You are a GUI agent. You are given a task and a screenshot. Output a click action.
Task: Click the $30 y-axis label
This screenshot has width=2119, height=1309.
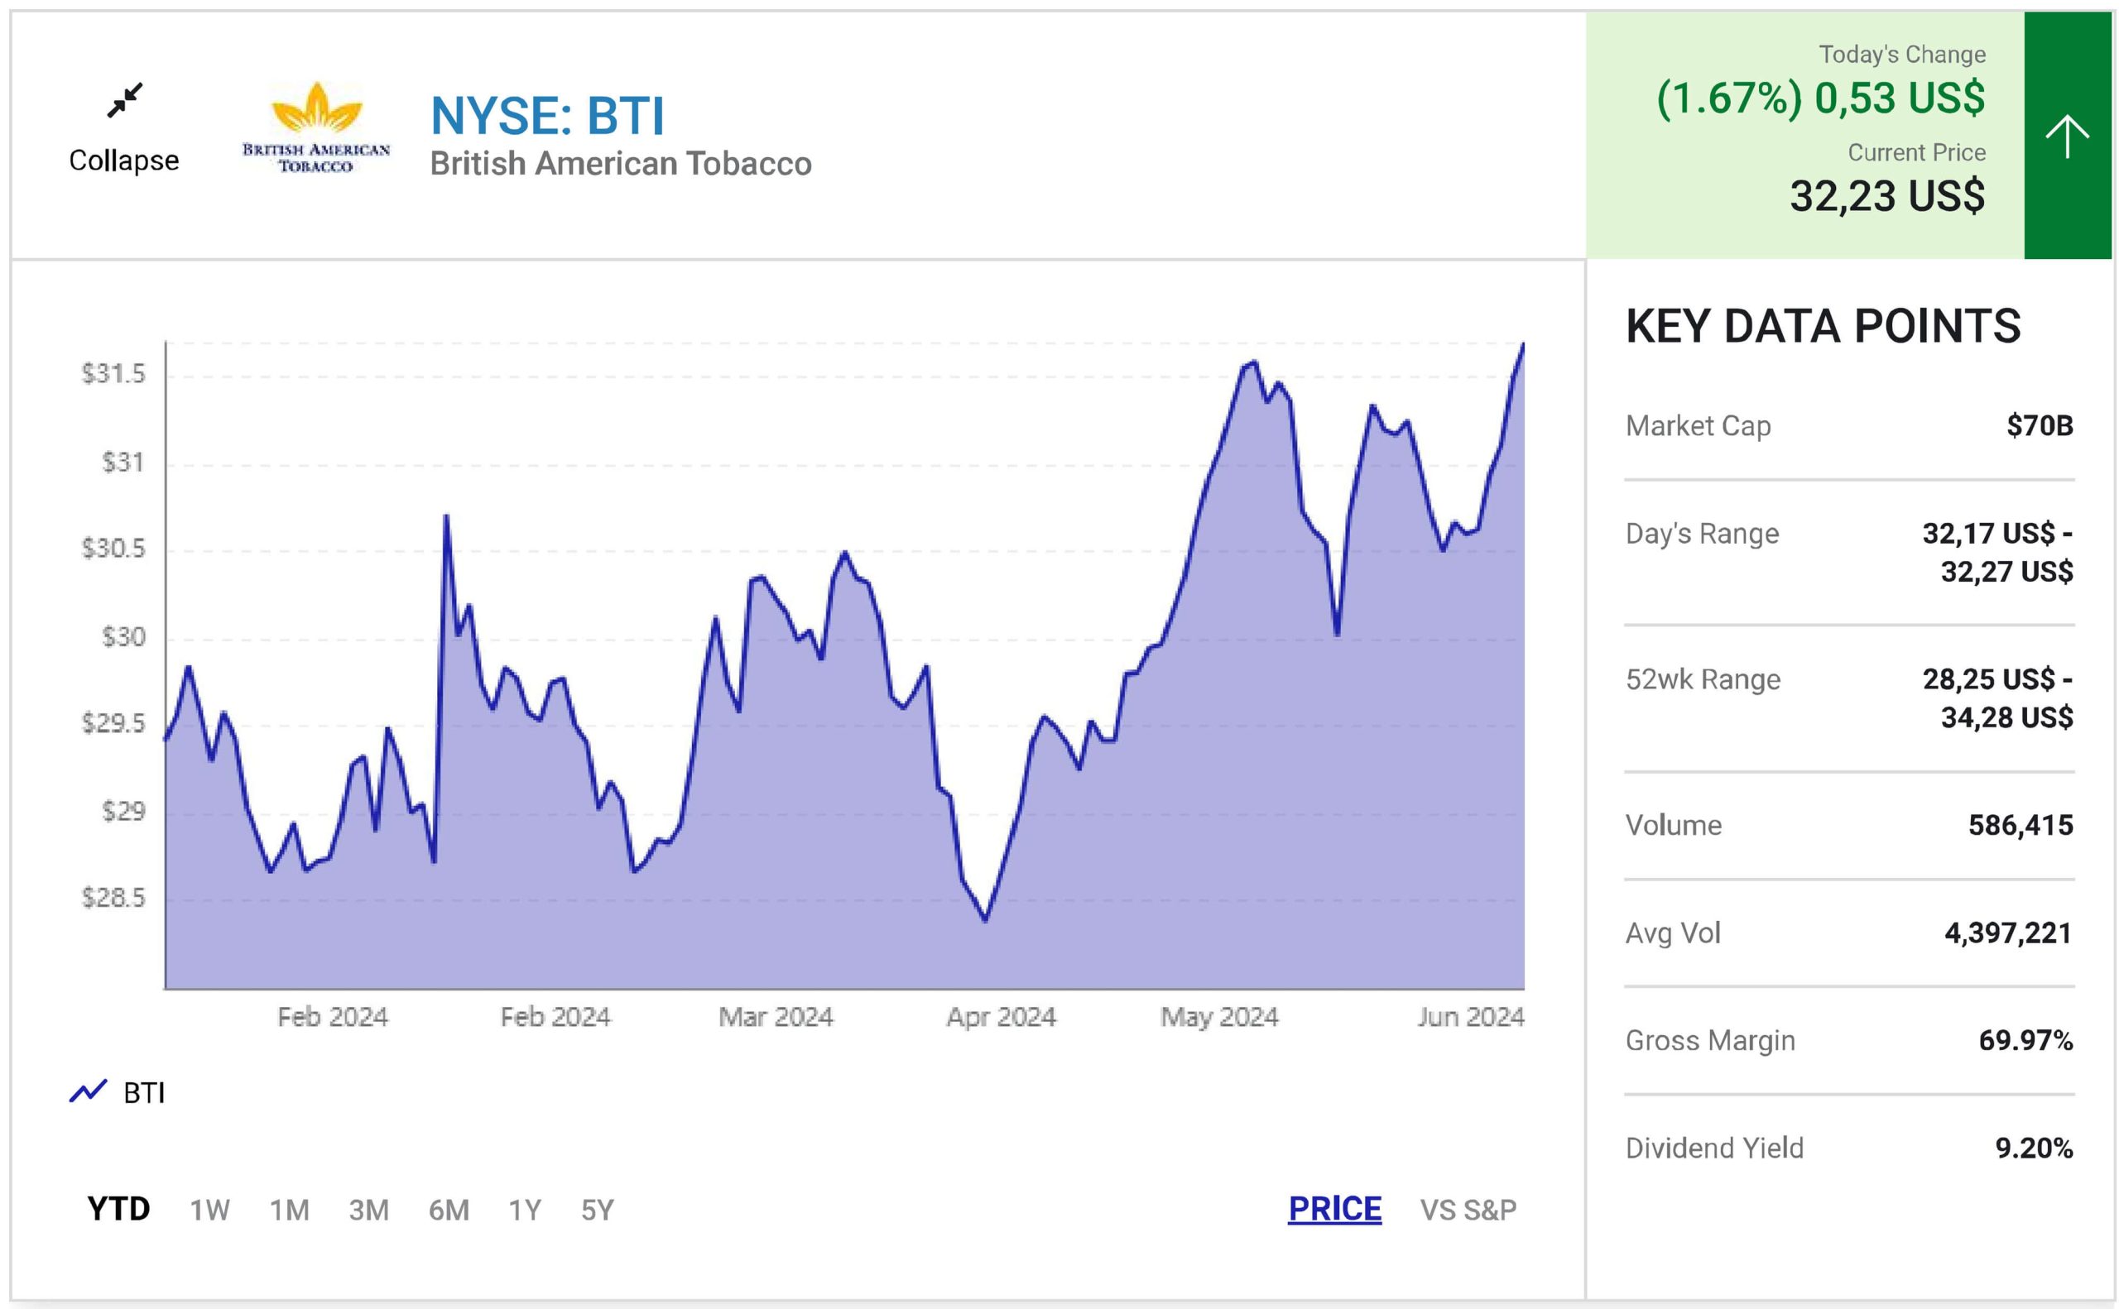coord(124,636)
